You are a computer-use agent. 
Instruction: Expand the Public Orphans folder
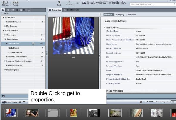click(x=5, y=70)
